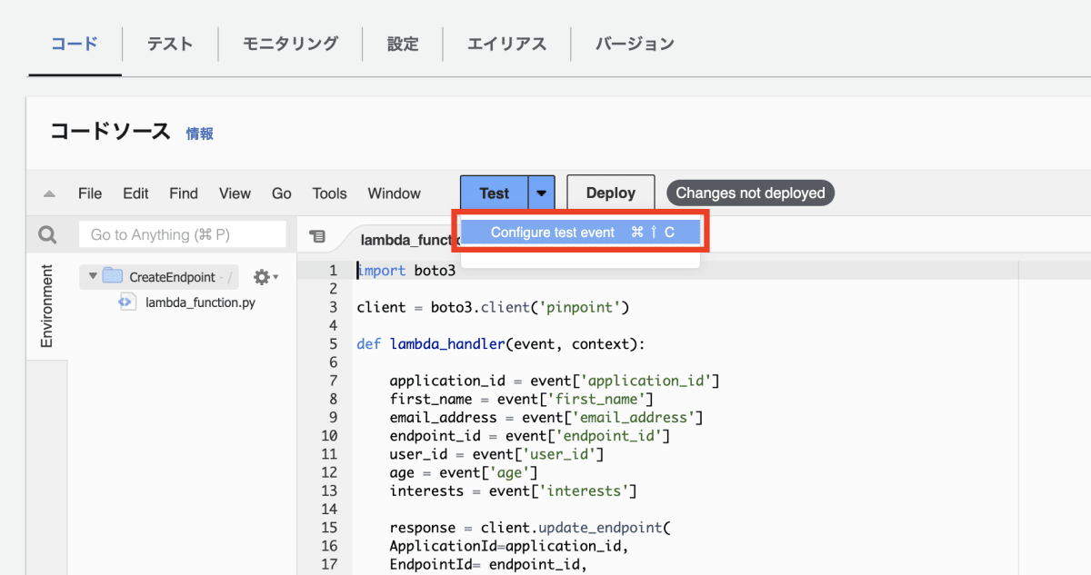The image size is (1091, 575).
Task: Click the Deploy button
Action: (x=611, y=193)
